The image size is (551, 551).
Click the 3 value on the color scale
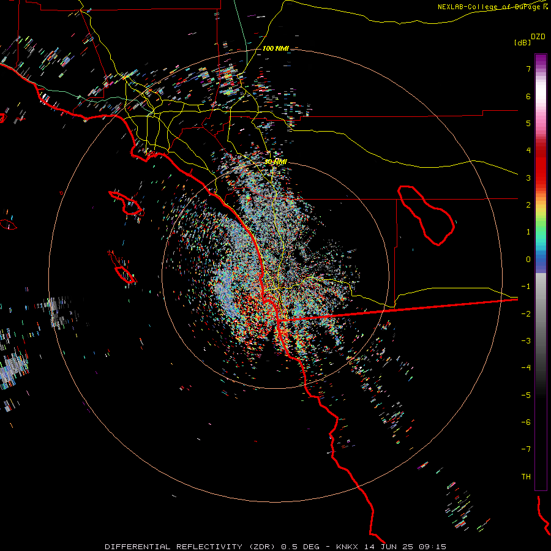(528, 178)
